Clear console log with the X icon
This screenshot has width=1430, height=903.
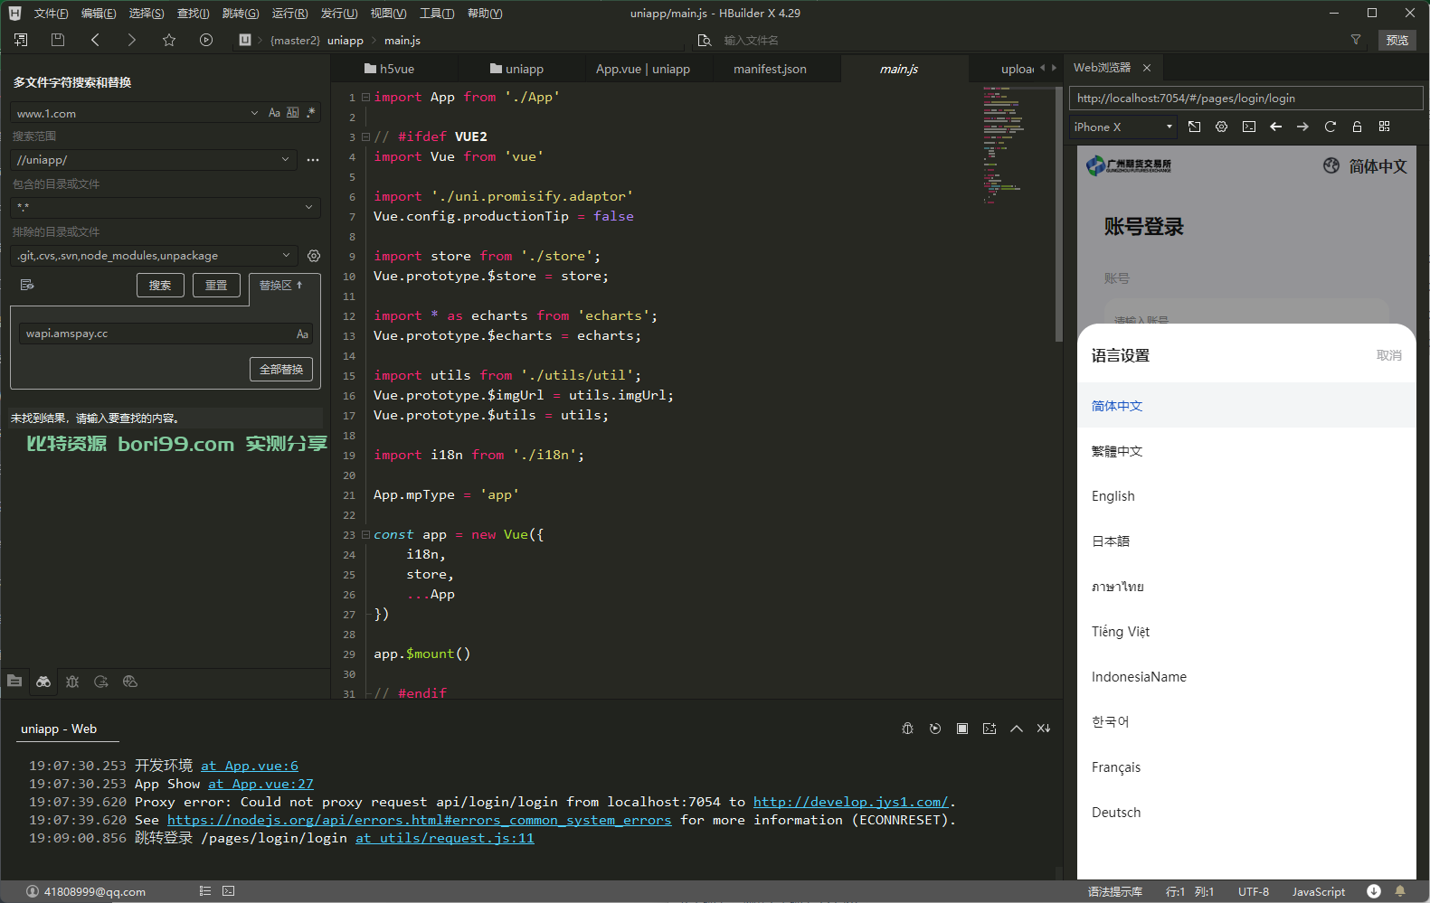pos(1044,729)
